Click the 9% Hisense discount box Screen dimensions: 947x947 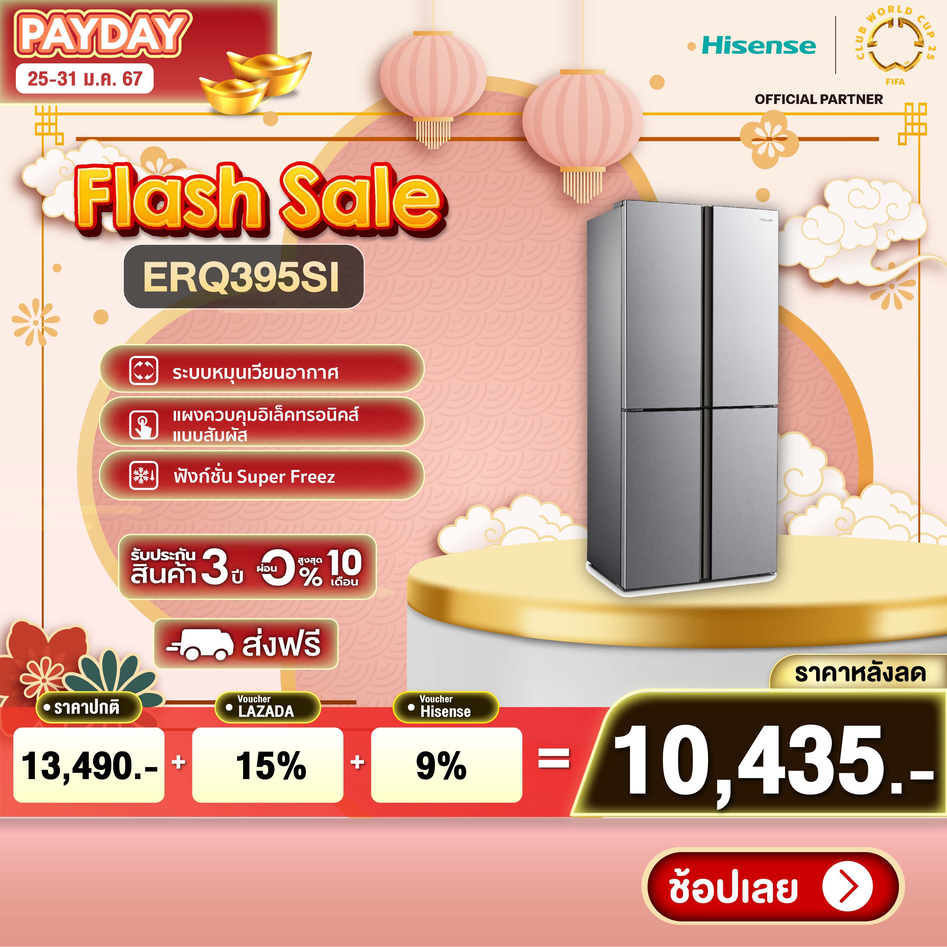[x=447, y=765]
